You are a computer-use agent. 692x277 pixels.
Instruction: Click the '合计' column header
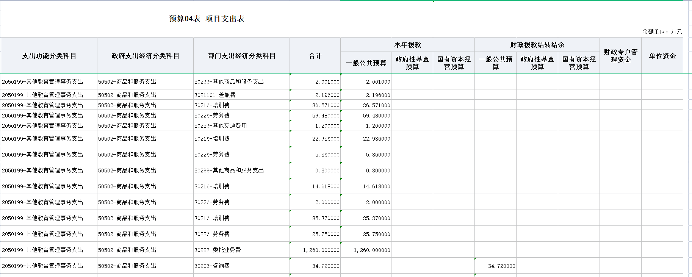(x=315, y=56)
